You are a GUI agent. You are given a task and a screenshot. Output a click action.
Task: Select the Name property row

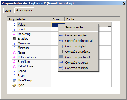coord(31,52)
